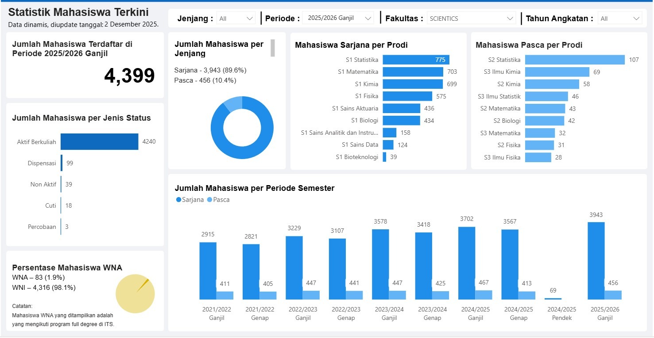Image resolution: width=654 pixels, height=338 pixels.
Task: Select the Pasca column for 2023/2024 Ganjil
Action: point(398,295)
